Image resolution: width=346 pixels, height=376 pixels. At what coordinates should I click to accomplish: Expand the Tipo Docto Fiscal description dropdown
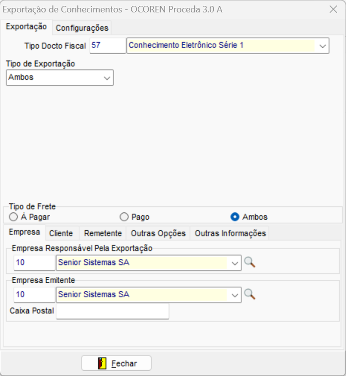[x=322, y=46]
